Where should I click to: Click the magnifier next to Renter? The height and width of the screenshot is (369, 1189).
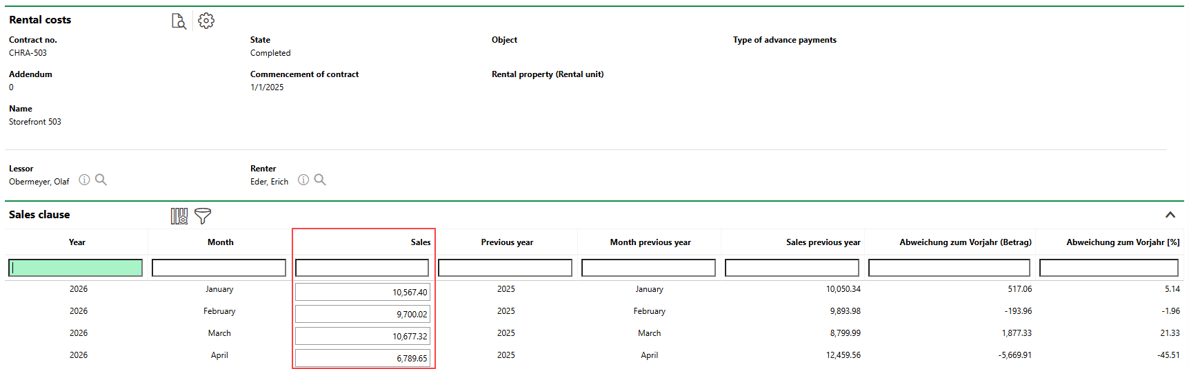click(x=320, y=180)
